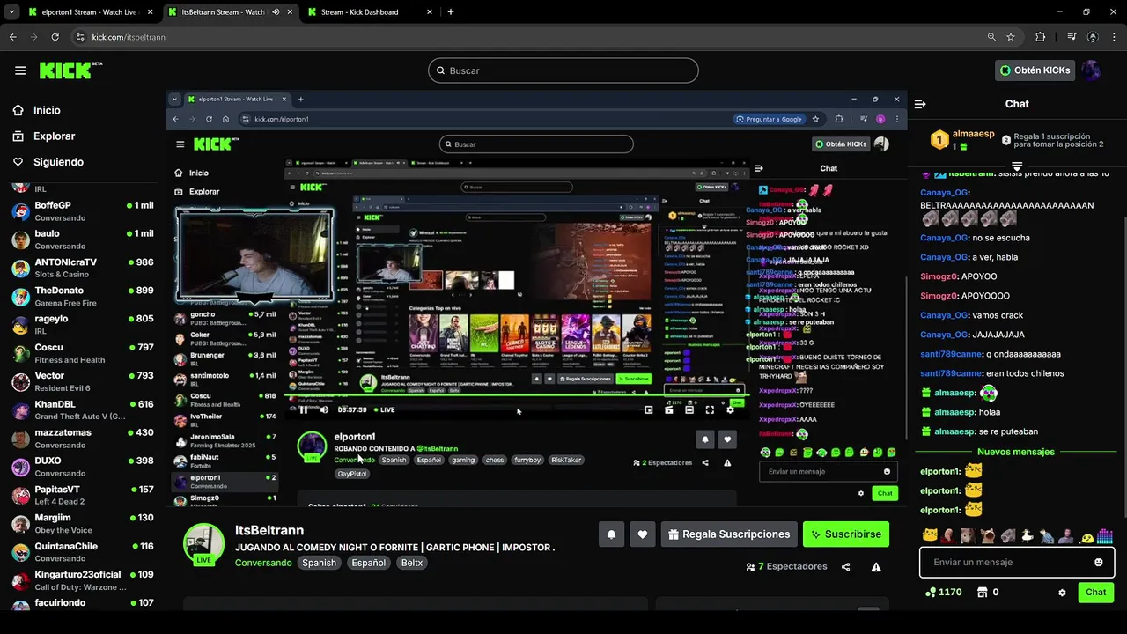Pause the embedded stream video player
Viewport: 1127px width, 634px height.
[x=304, y=409]
